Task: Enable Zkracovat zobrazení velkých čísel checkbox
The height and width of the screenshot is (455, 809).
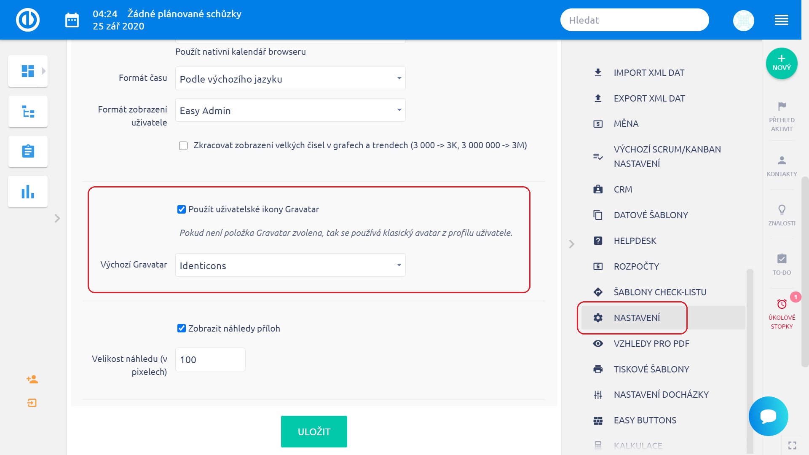Action: [x=183, y=146]
